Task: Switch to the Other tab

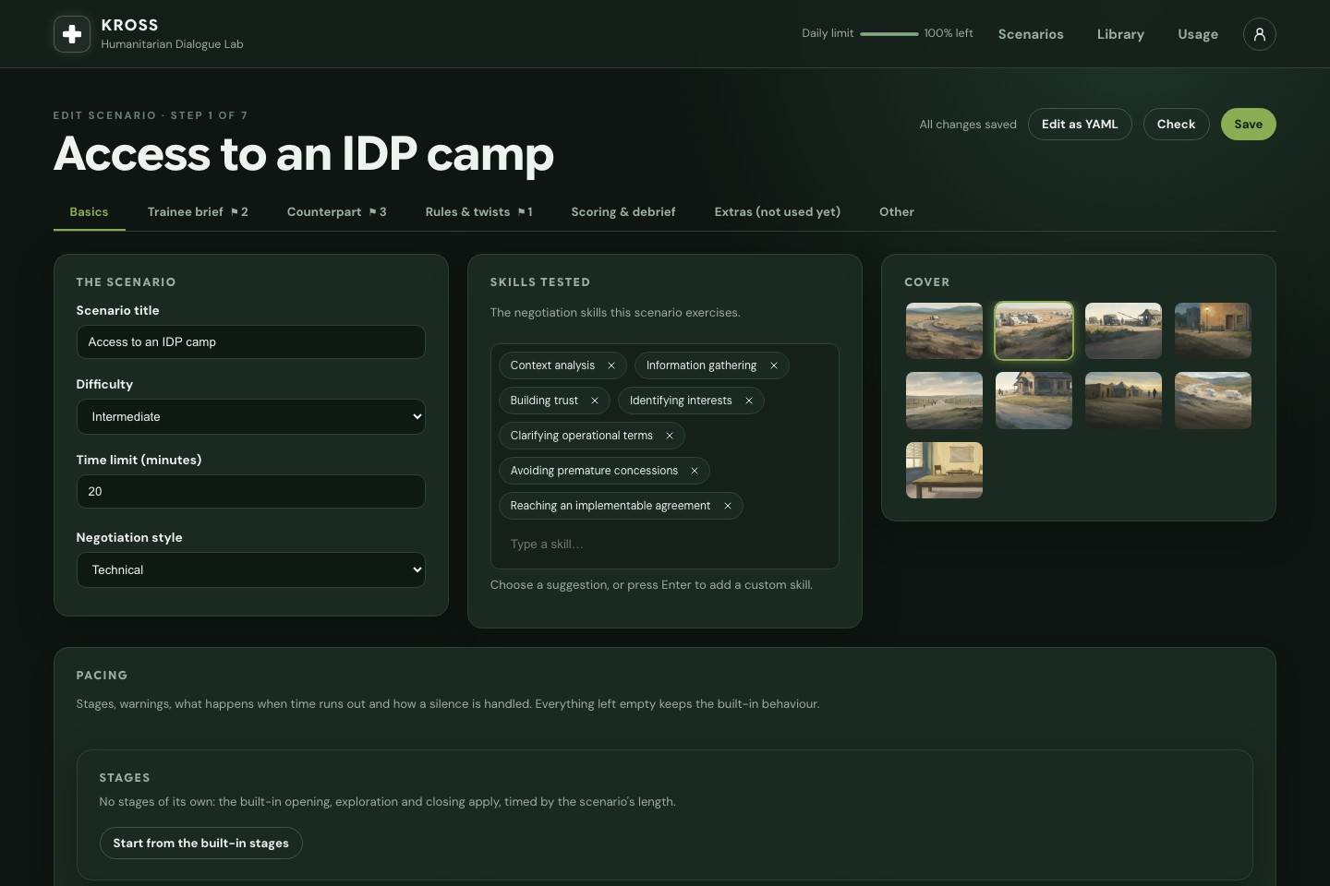Action: 897,212
